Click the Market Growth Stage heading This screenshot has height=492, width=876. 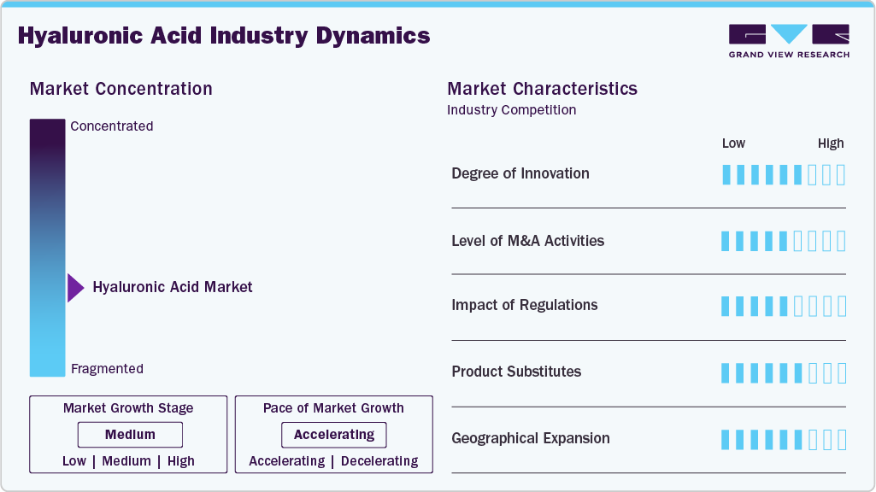[128, 408]
